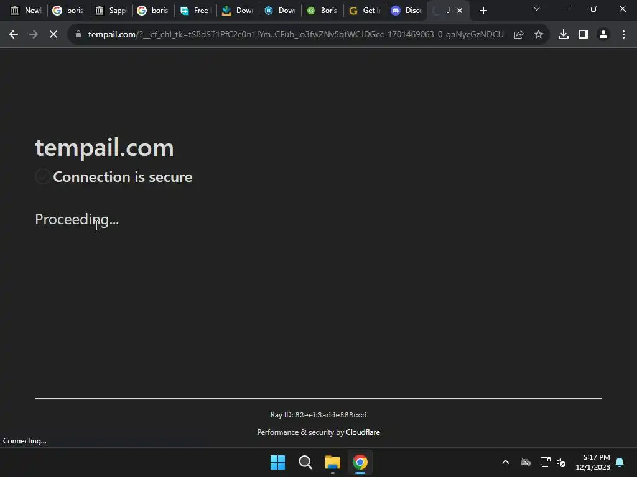
Task: Toggle the browser side panel
Action: (584, 35)
